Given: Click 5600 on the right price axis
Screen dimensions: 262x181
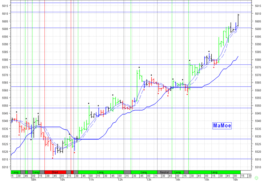Looking at the screenshot, I should click(258, 29).
